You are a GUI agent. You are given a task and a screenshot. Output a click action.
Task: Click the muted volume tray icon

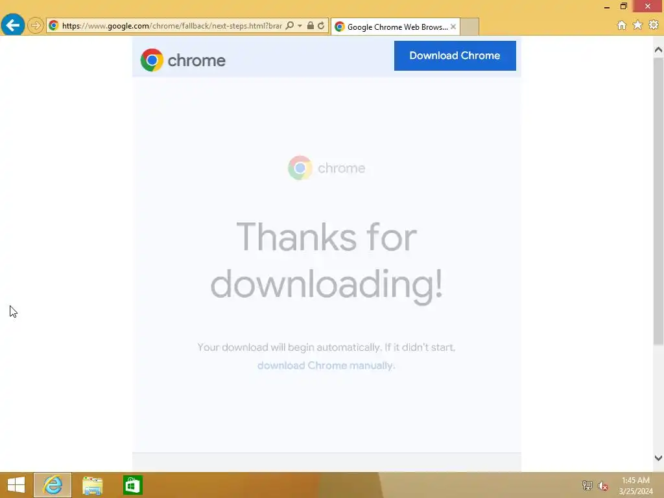(x=602, y=486)
